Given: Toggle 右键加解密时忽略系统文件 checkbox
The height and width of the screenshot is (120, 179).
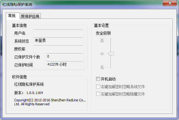Looking at the screenshot, I should point(98,87).
